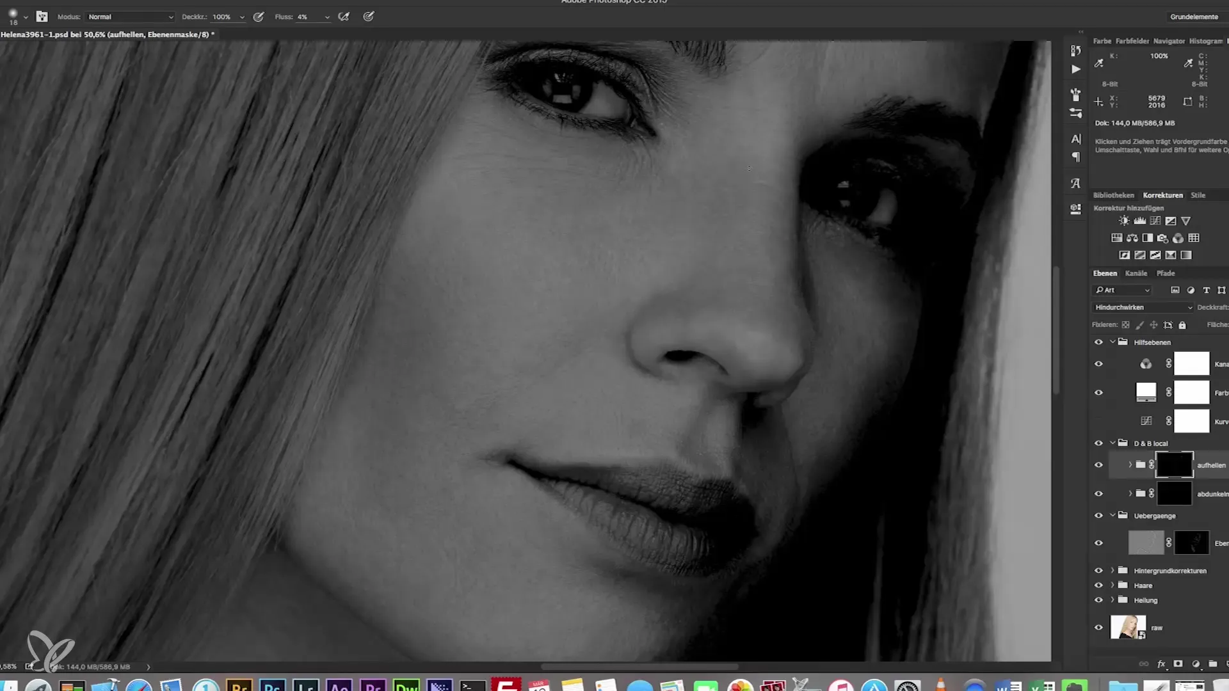The image size is (1229, 691).
Task: Hide the D & B local group
Action: click(x=1098, y=443)
